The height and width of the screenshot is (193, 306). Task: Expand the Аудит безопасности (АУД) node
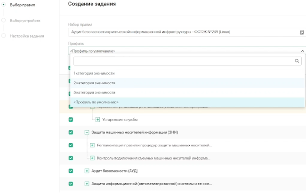point(87,170)
